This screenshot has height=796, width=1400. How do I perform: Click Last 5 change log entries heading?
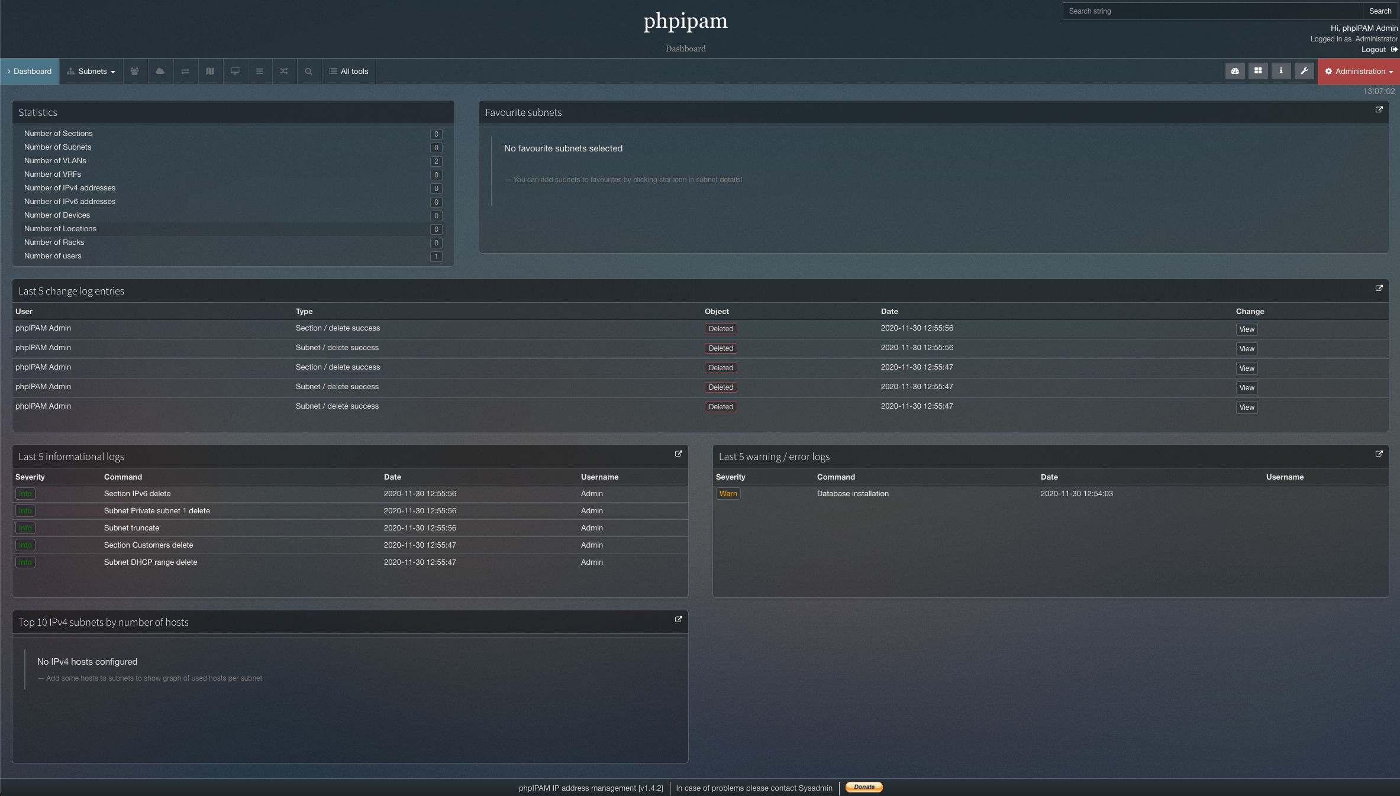click(71, 291)
